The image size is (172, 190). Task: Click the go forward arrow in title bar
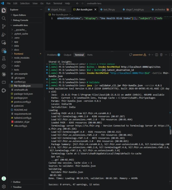pos(82,3)
